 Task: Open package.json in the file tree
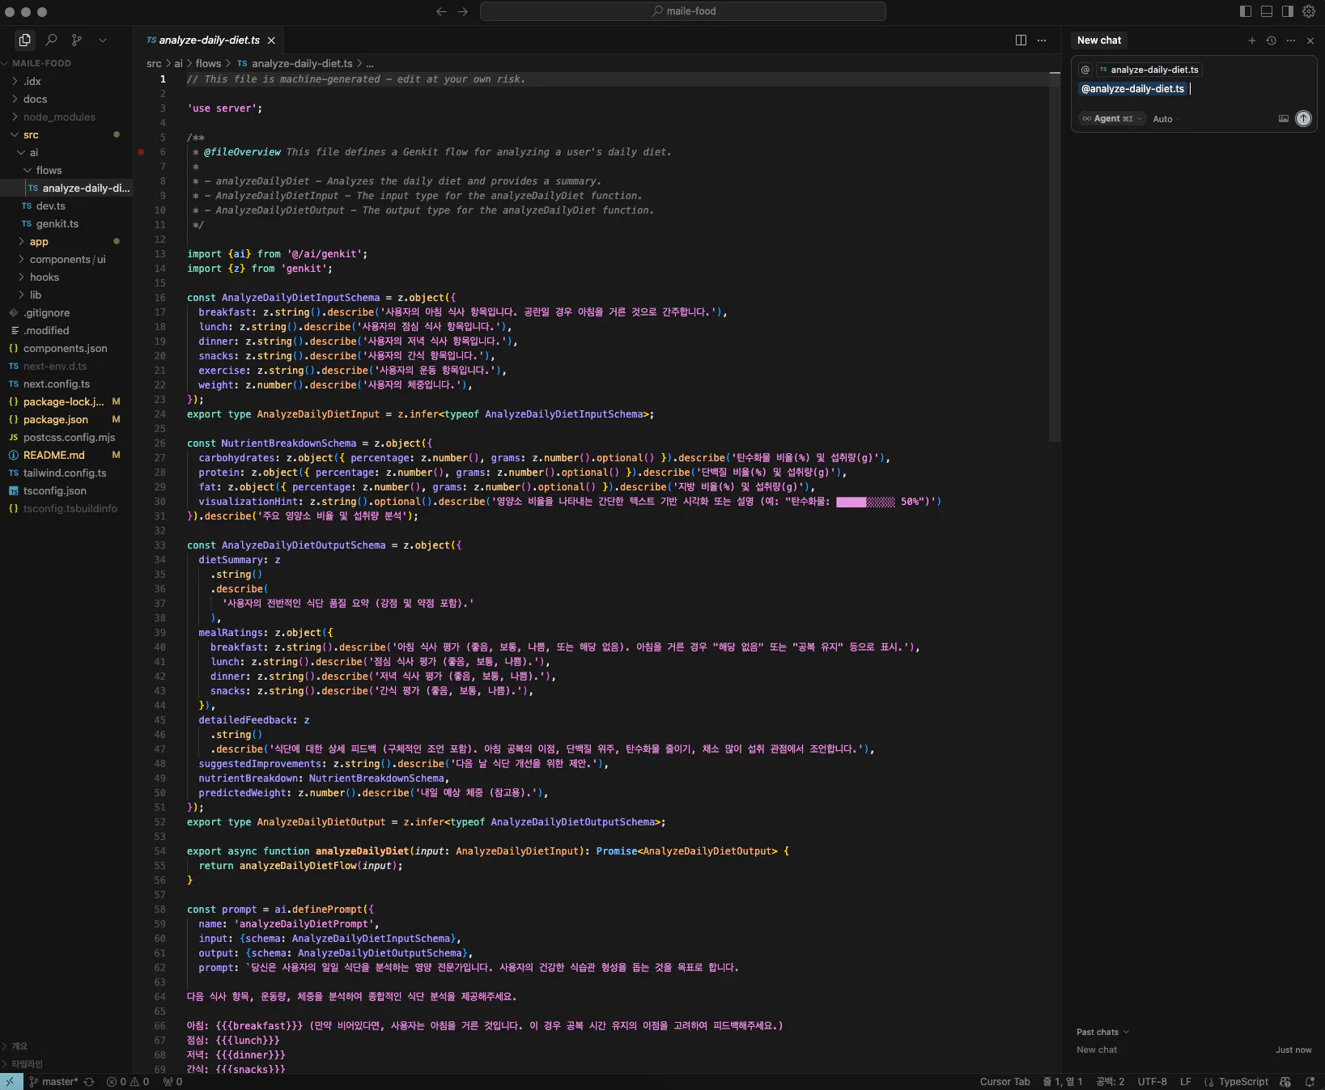[x=66, y=419]
